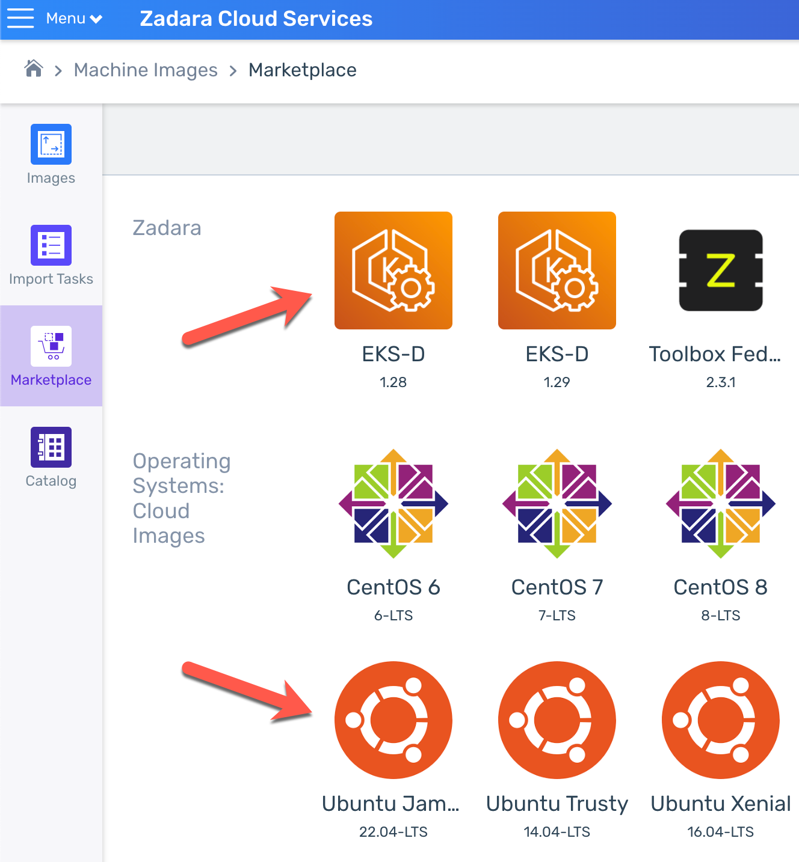Click the Ubuntu Xenial name label
Image resolution: width=799 pixels, height=862 pixels.
[721, 804]
